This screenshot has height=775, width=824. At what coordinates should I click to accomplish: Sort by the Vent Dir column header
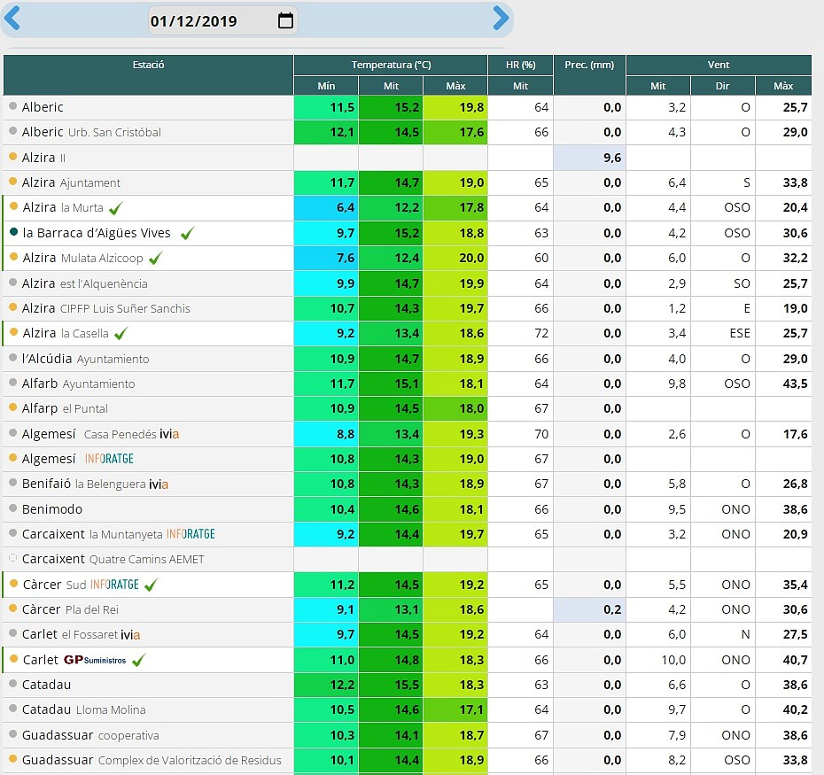723,86
